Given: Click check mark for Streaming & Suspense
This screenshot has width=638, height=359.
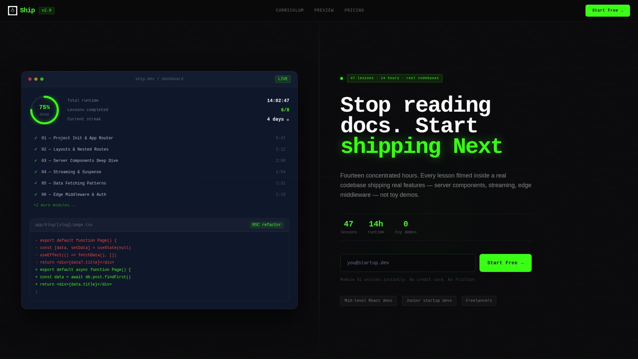Looking at the screenshot, I should [36, 172].
